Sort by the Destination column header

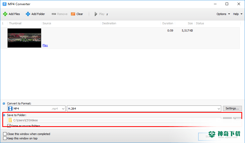(109, 23)
